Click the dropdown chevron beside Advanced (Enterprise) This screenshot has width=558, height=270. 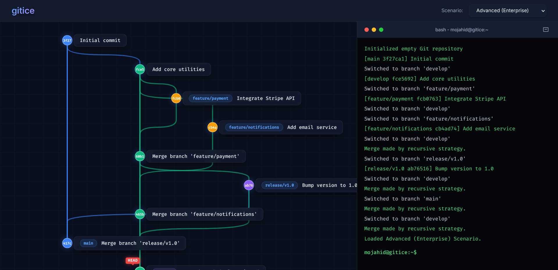click(543, 11)
